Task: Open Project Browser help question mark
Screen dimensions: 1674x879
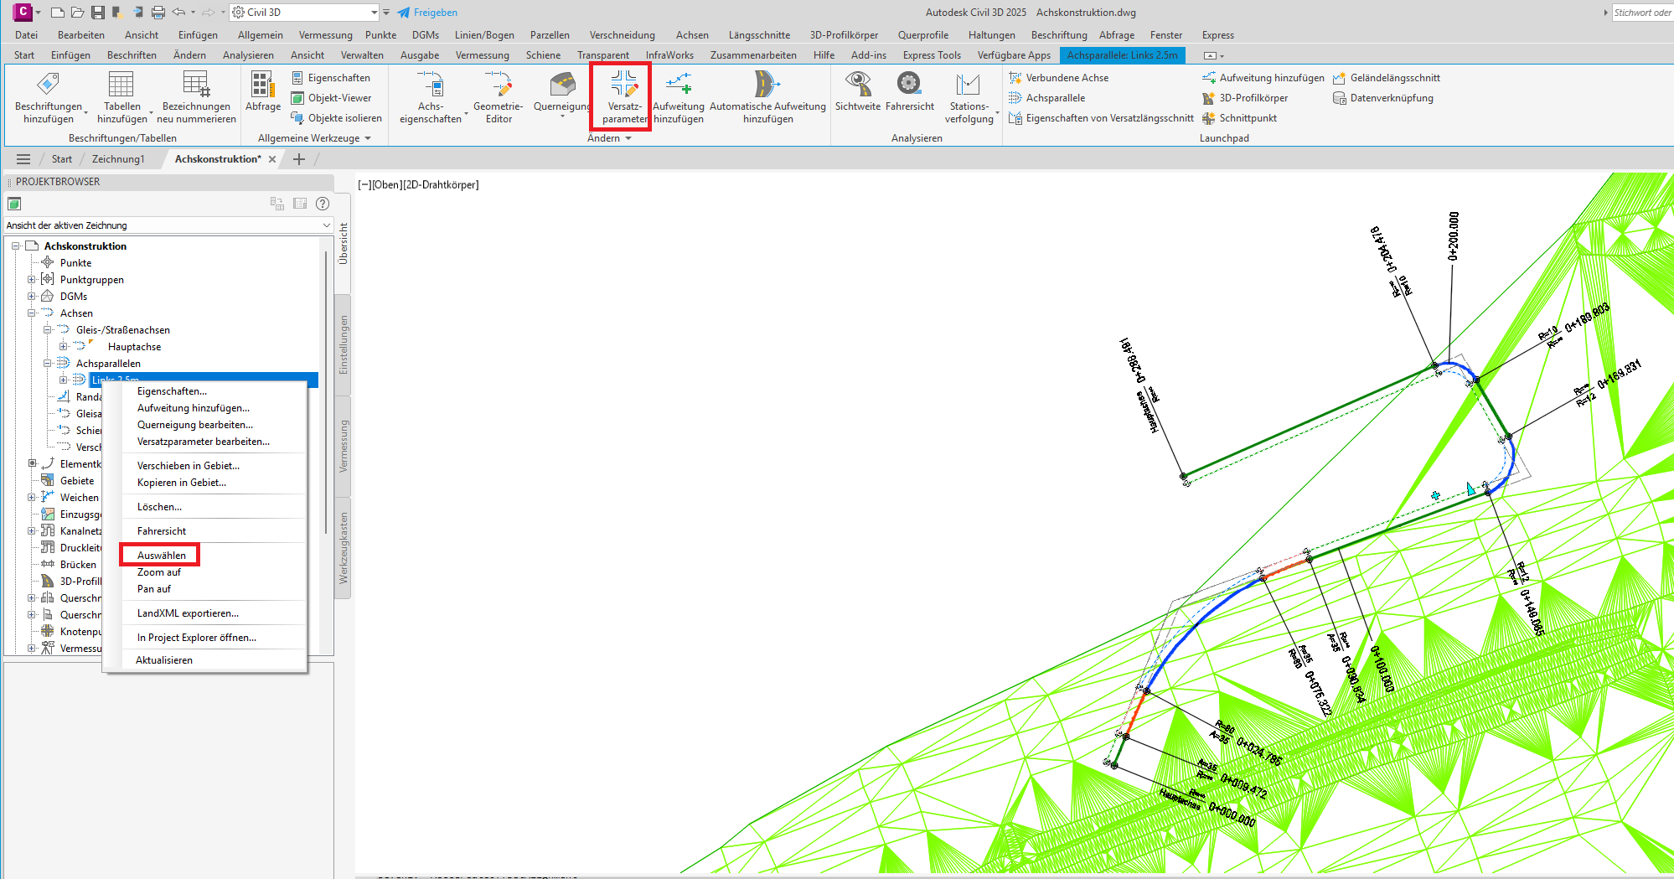Action: [x=323, y=204]
